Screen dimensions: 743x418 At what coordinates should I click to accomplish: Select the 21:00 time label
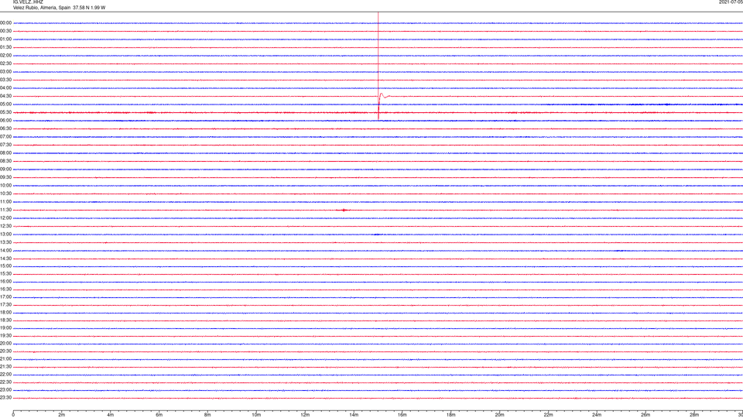[5, 359]
